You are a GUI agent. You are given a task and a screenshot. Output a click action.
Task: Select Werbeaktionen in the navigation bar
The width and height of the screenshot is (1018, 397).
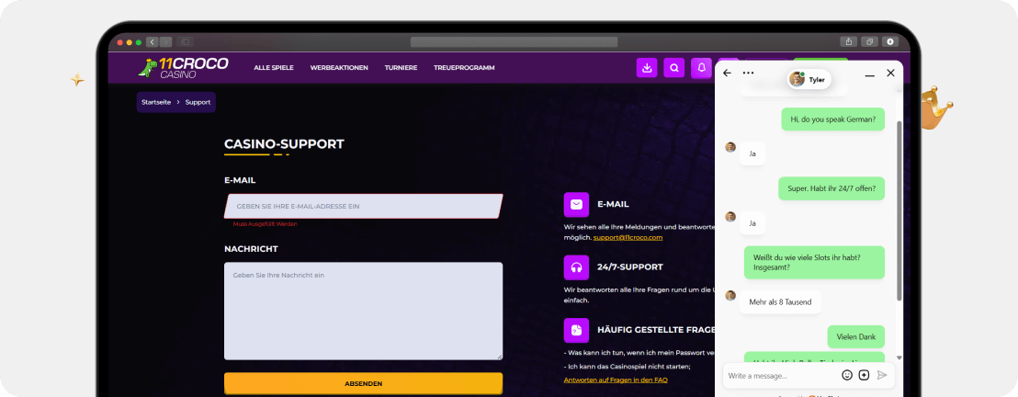[x=339, y=68]
